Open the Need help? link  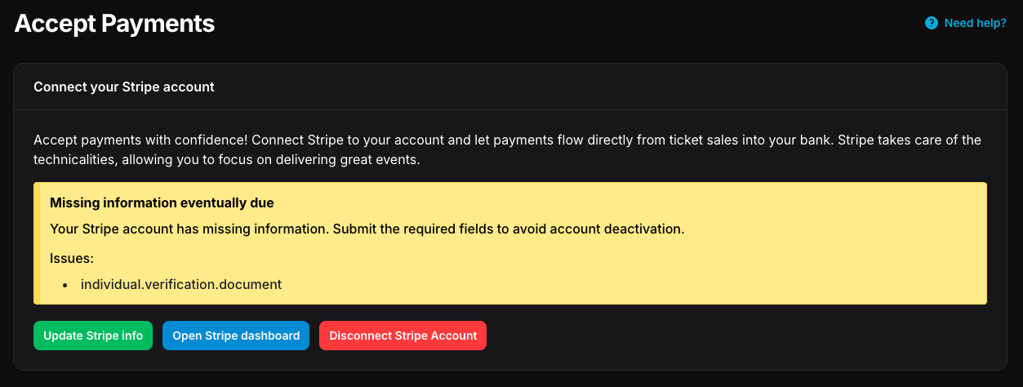[x=975, y=23]
